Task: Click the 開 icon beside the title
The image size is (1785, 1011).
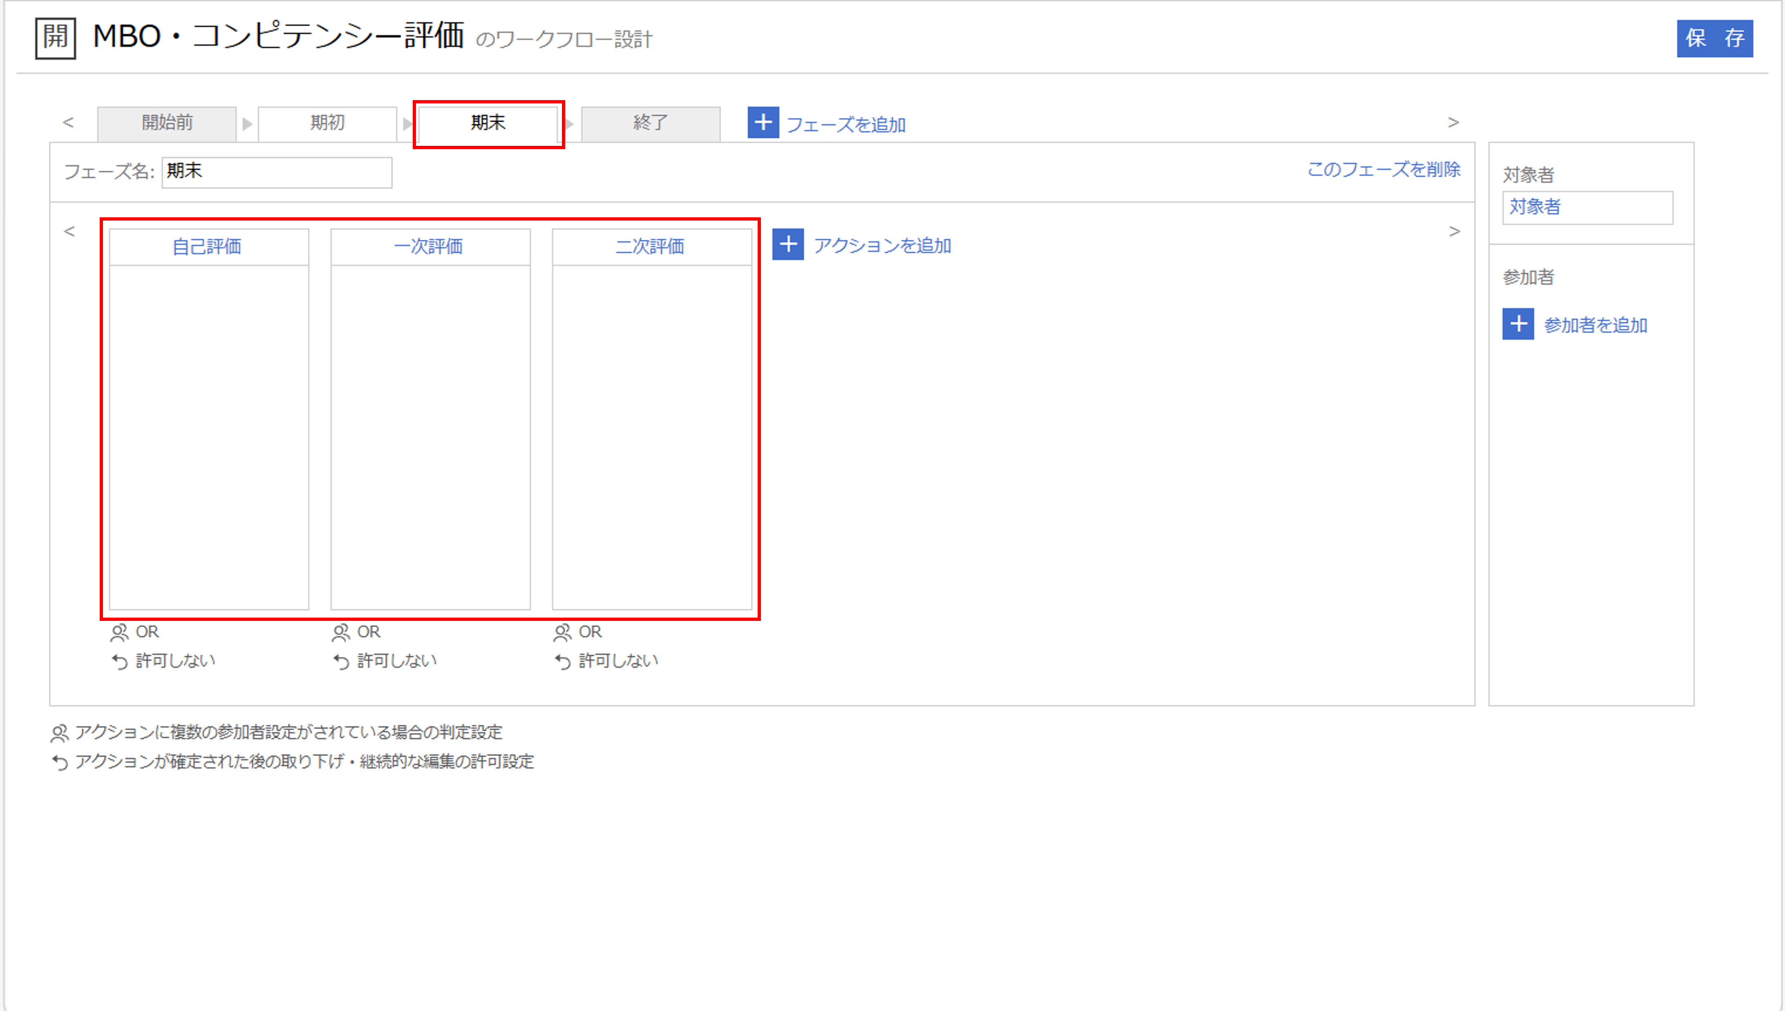Action: (56, 38)
